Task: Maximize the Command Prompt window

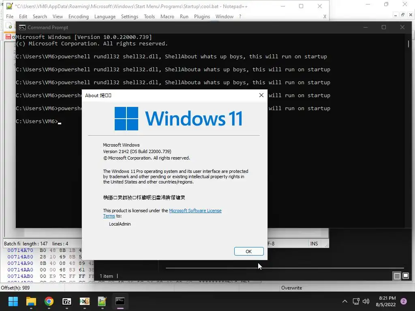Action: coord(384,27)
